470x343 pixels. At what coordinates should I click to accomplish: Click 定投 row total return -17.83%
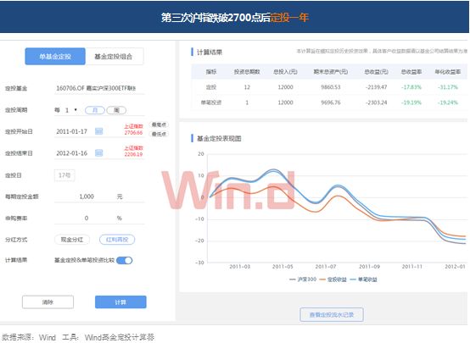point(411,87)
